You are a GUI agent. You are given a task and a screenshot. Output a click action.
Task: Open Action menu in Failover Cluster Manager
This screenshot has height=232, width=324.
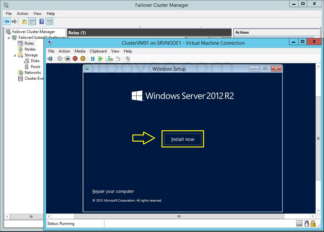point(22,13)
